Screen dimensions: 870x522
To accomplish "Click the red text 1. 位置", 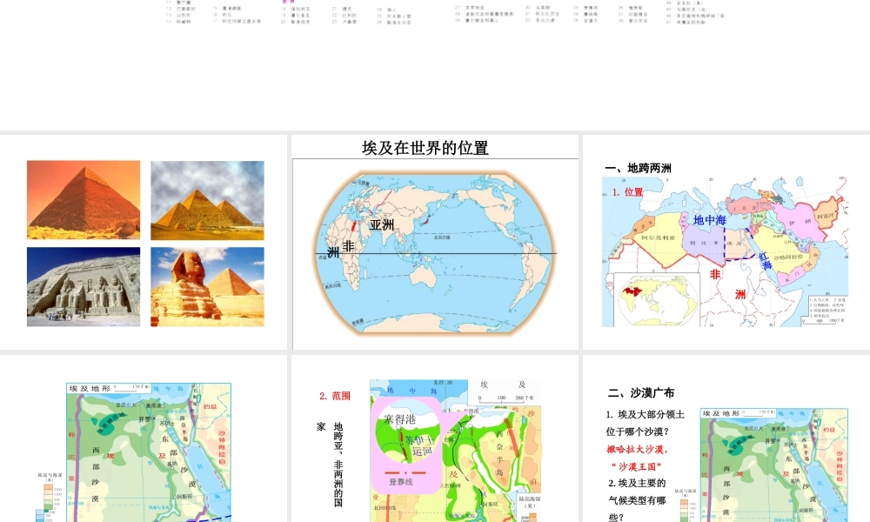I will point(627,192).
